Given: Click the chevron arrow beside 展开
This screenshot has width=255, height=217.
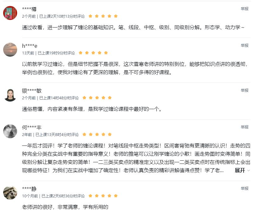Looking at the screenshot, I should tap(248, 170).
